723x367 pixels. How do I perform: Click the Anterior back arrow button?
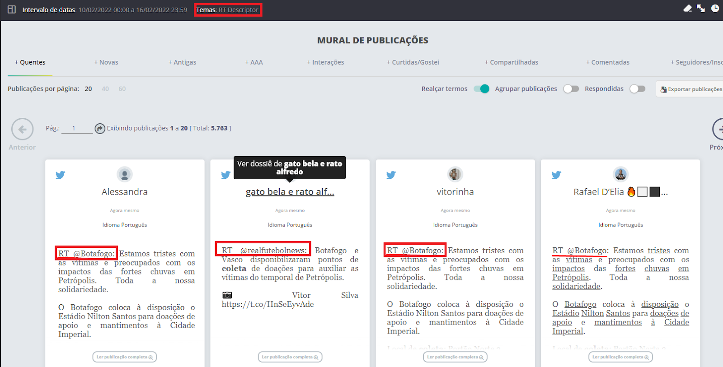(x=22, y=130)
